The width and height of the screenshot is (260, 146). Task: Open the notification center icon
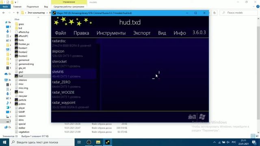tap(254, 142)
